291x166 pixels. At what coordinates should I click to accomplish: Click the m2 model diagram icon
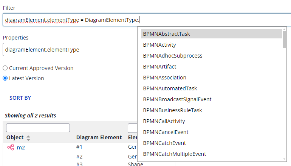click(11, 148)
